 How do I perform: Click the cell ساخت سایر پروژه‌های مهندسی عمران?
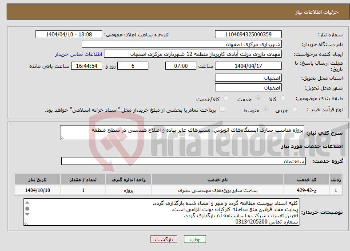[218, 190]
